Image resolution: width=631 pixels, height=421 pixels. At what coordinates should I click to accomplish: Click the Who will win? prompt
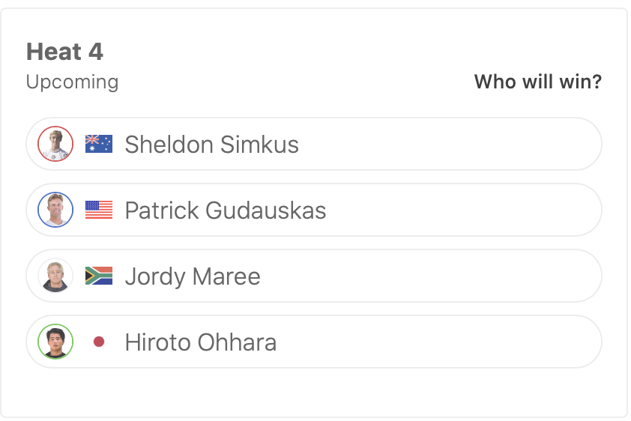click(x=537, y=82)
